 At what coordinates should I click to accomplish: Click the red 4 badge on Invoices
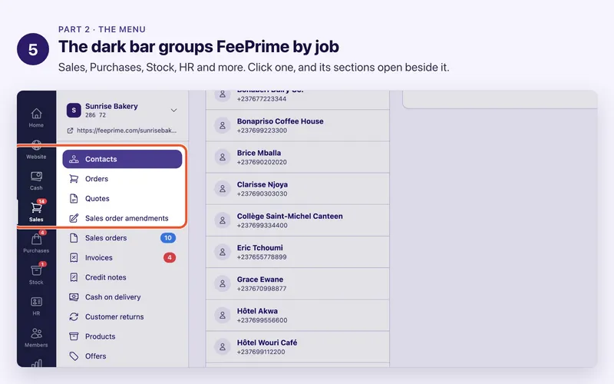pyautogui.click(x=170, y=257)
